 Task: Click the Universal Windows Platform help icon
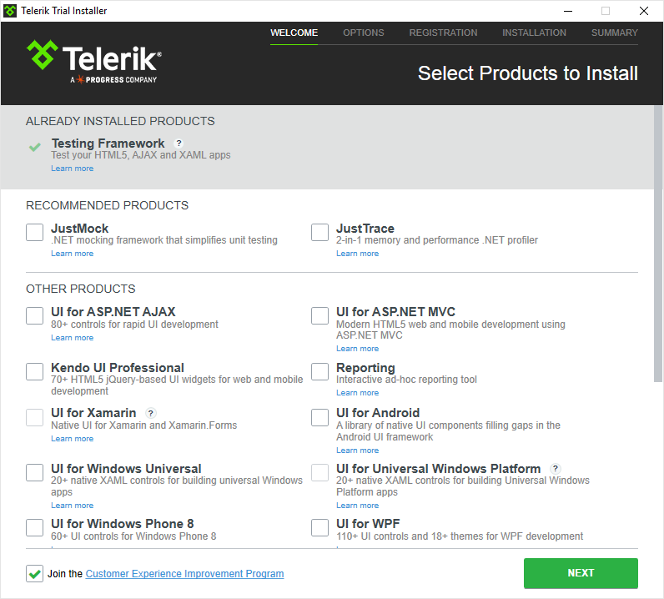coord(556,469)
